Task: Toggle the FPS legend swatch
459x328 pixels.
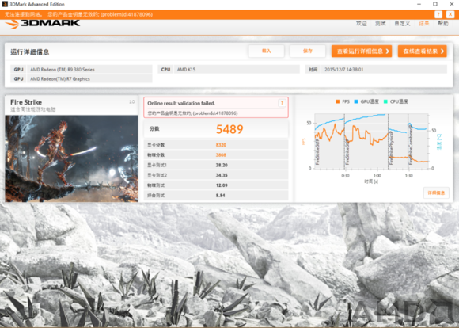Action: pos(337,101)
